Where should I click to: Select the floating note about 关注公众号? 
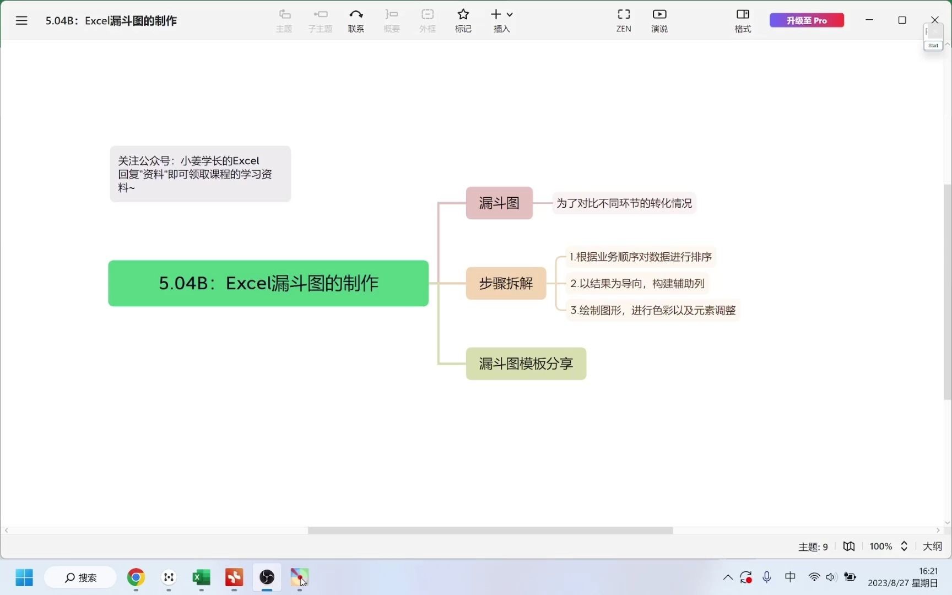pyautogui.click(x=200, y=174)
